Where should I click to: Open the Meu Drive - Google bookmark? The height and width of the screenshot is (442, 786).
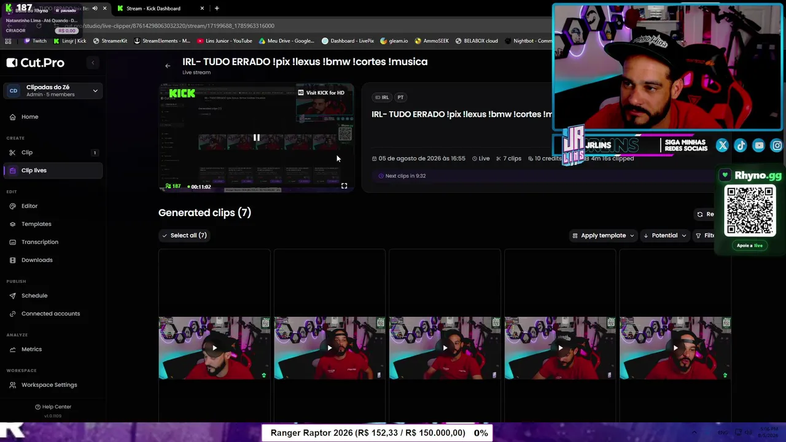[x=287, y=41]
